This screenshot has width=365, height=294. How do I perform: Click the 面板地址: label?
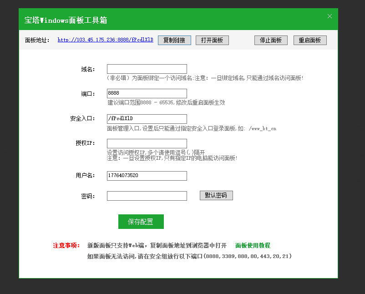coord(37,40)
